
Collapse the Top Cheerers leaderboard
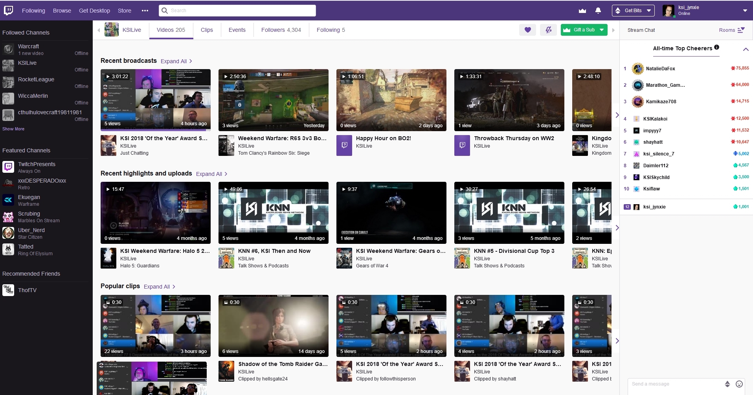tap(746, 49)
